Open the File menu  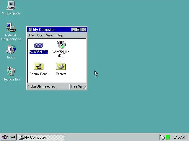click(31, 35)
